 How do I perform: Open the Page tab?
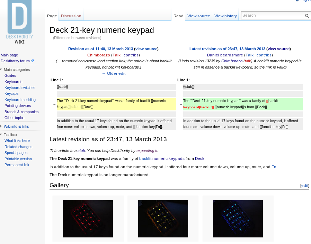click(52, 16)
